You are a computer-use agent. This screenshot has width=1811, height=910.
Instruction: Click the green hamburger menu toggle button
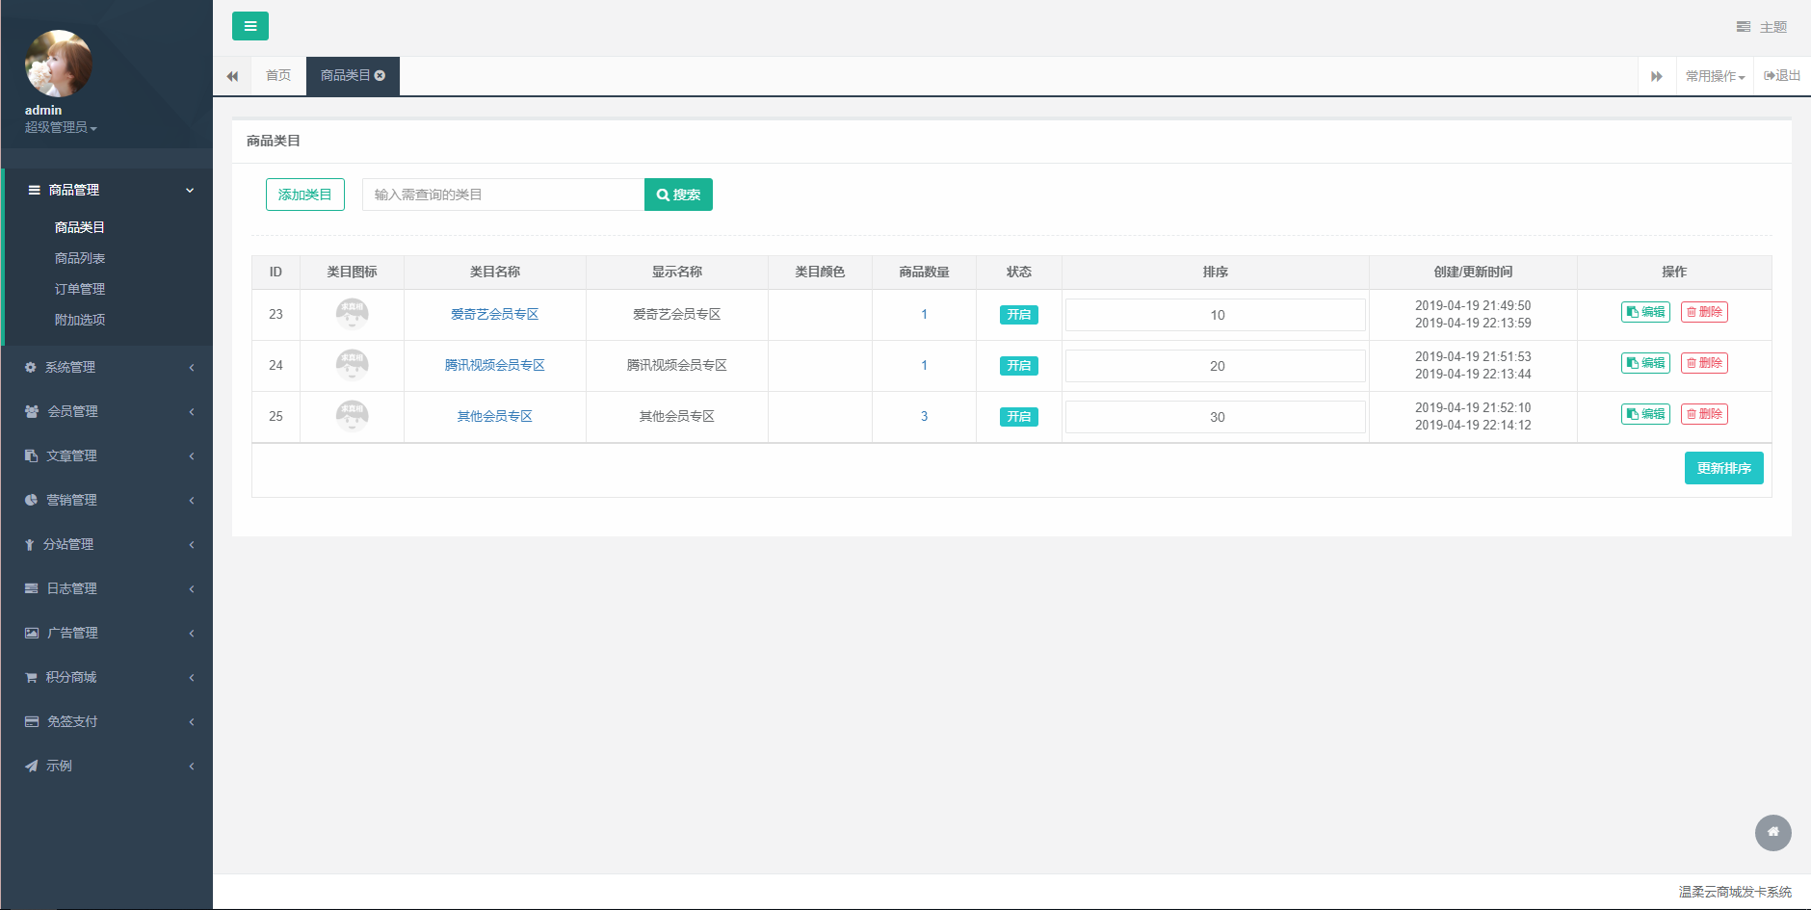coord(249,26)
